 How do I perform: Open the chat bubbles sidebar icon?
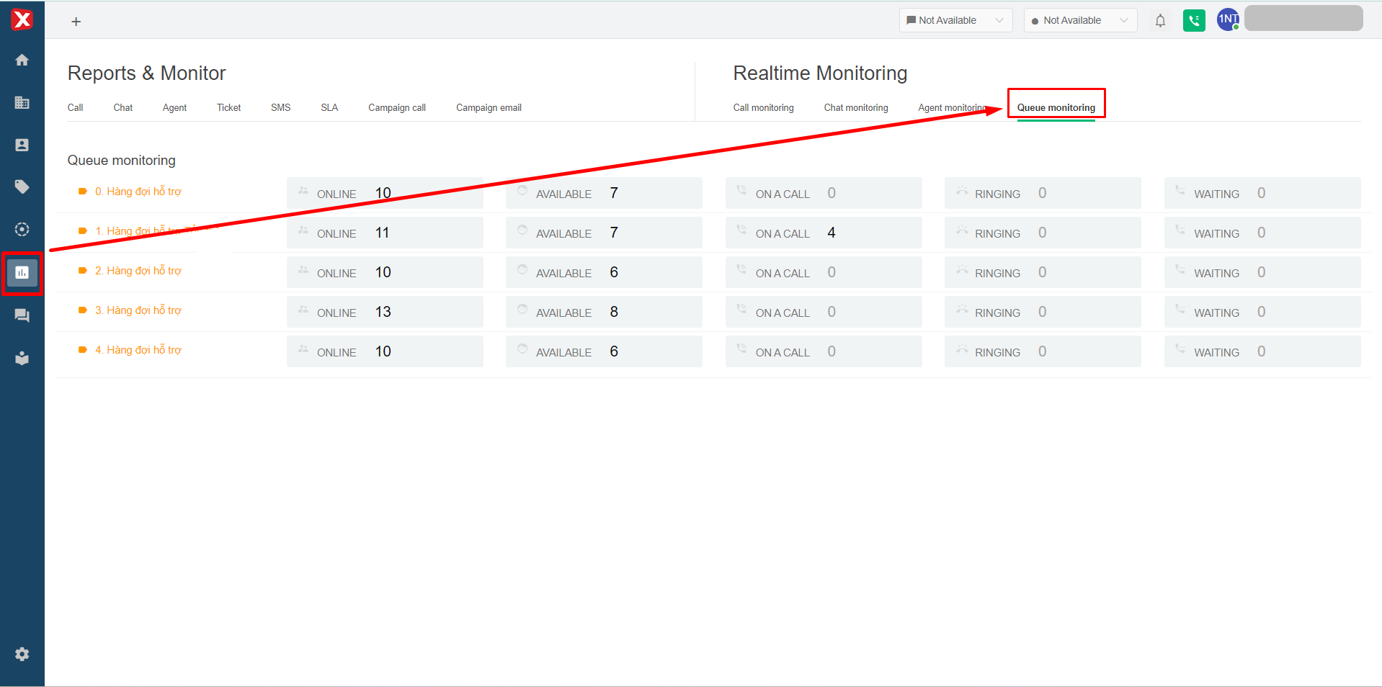tap(22, 315)
